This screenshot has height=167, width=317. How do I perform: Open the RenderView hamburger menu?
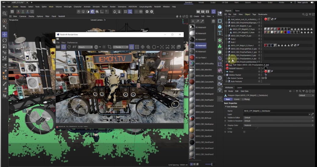(58, 39)
